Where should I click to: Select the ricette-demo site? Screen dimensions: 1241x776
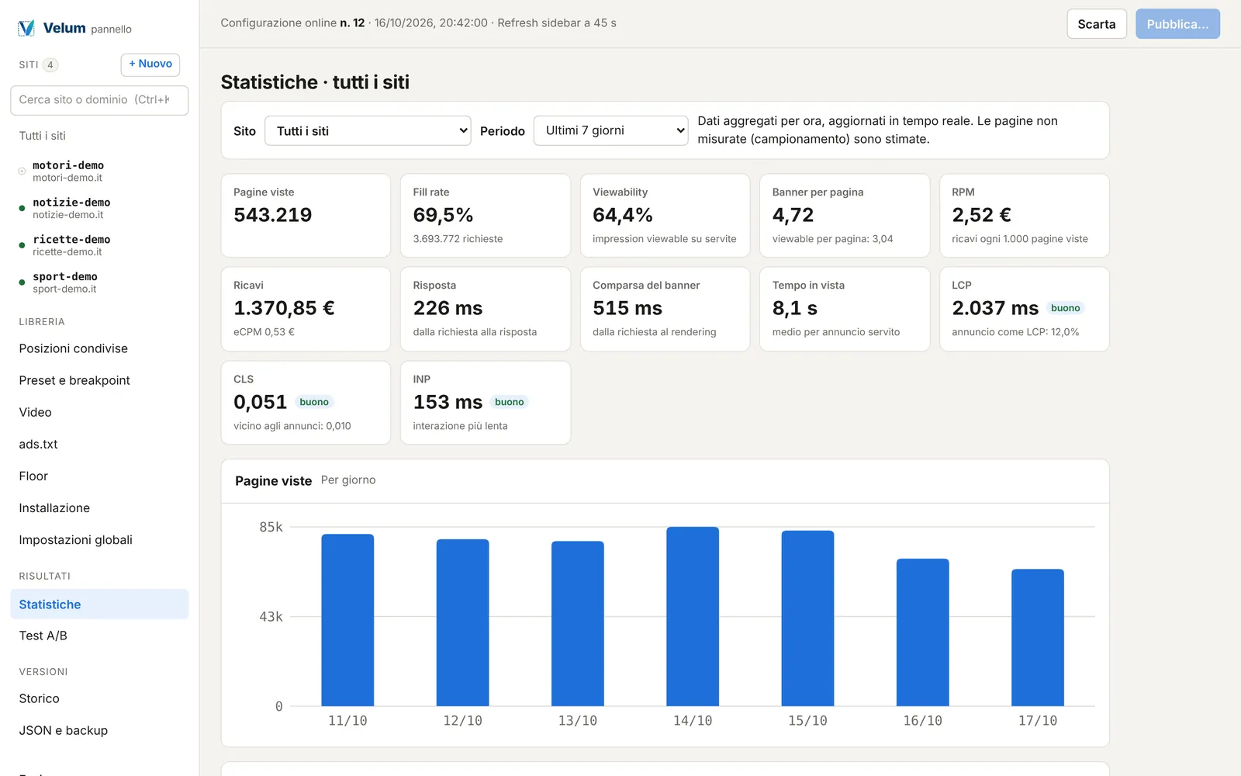tap(99, 245)
